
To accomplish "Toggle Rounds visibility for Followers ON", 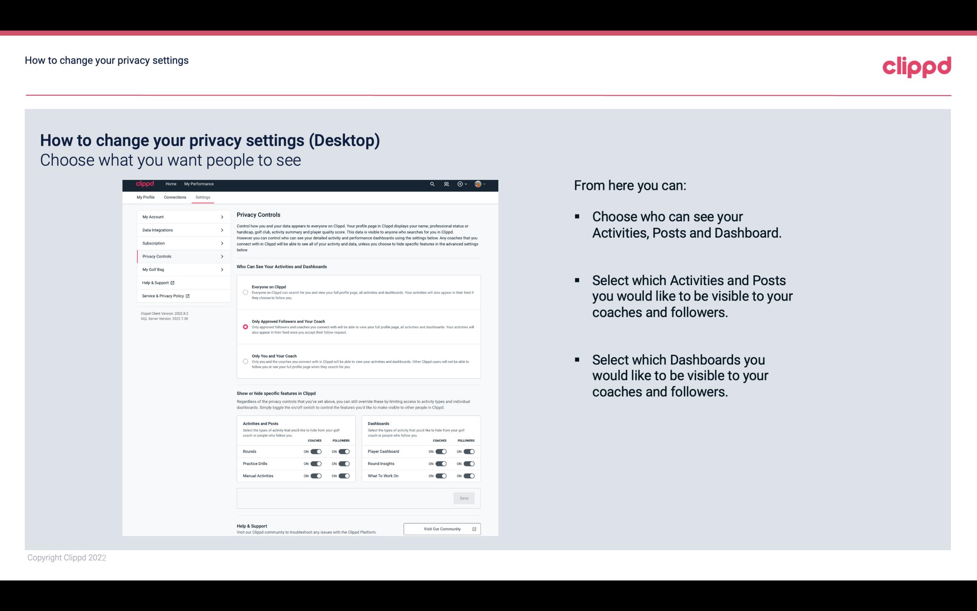I will [x=344, y=451].
